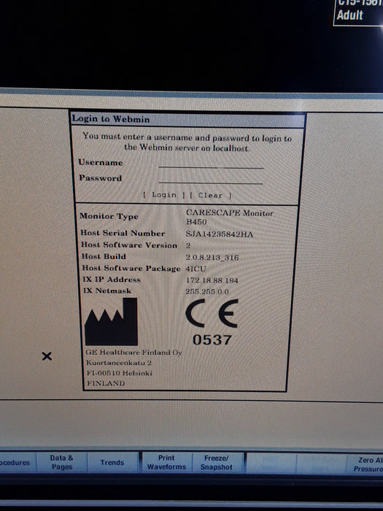The width and height of the screenshot is (383, 511).
Task: Click the Username input field
Action: pos(211,164)
